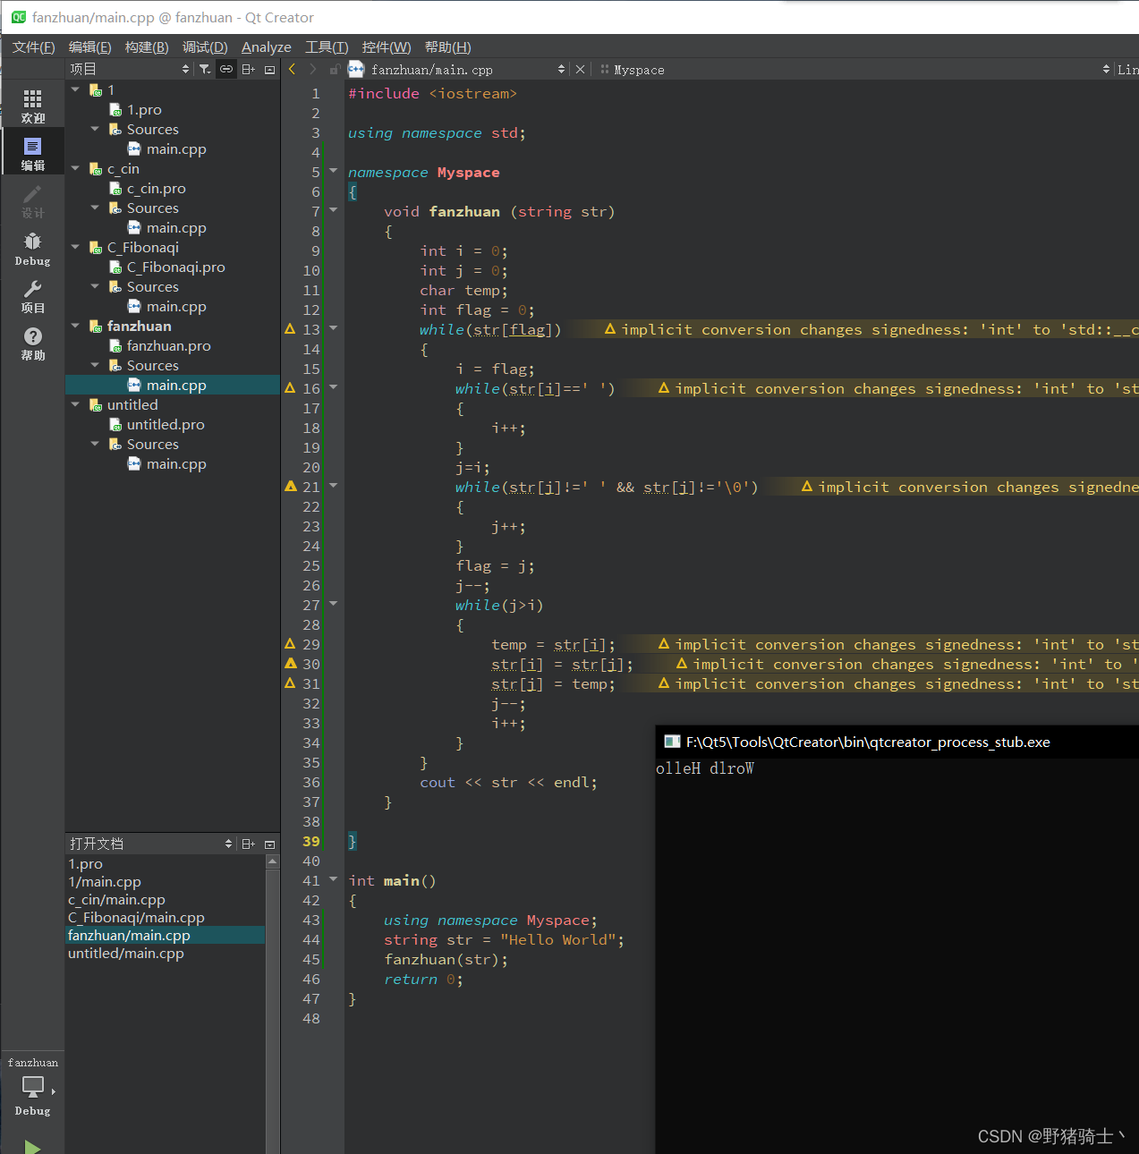
Task: Open the 调试(D) debug menu
Action: point(205,47)
